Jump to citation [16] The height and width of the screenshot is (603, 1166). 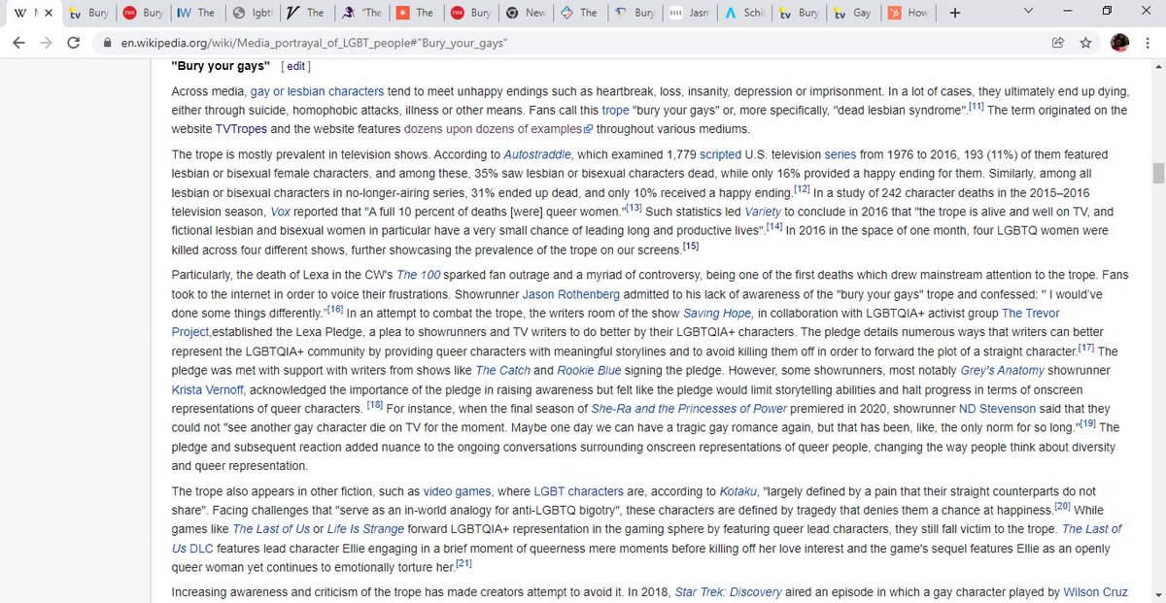coord(335,308)
